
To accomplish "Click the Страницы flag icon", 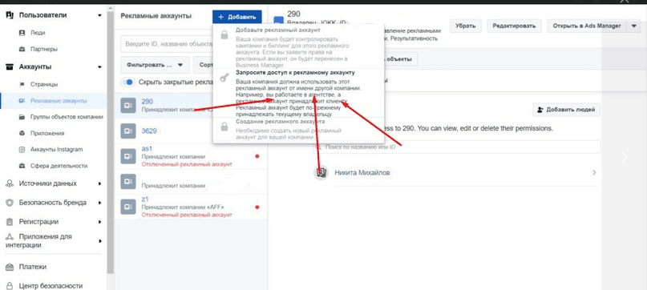I will 22,84.
